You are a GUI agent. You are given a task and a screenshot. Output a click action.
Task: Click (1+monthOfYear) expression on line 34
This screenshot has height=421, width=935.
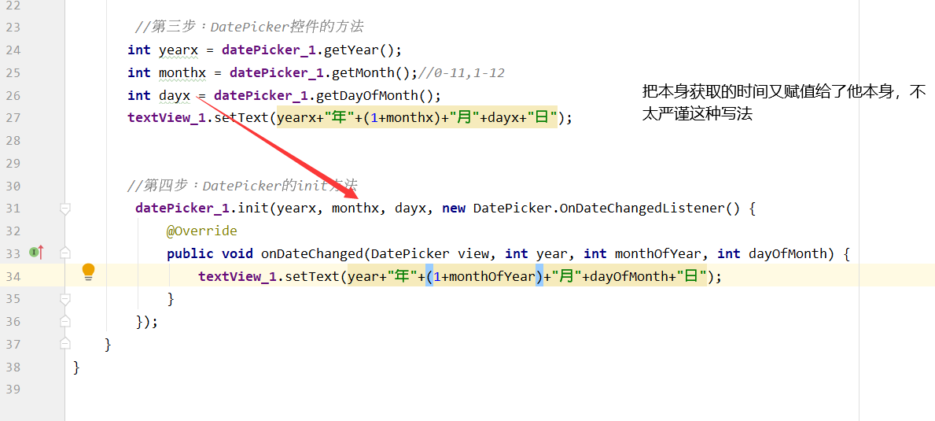click(484, 276)
